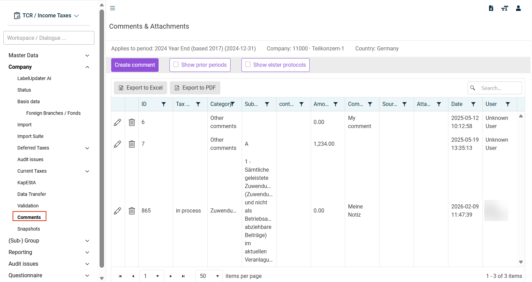Expand the Current Taxes submenu

pos(87,171)
